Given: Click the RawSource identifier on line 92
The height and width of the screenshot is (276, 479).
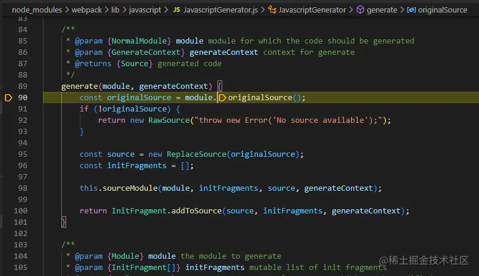Looking at the screenshot, I should pyautogui.click(x=169, y=120).
